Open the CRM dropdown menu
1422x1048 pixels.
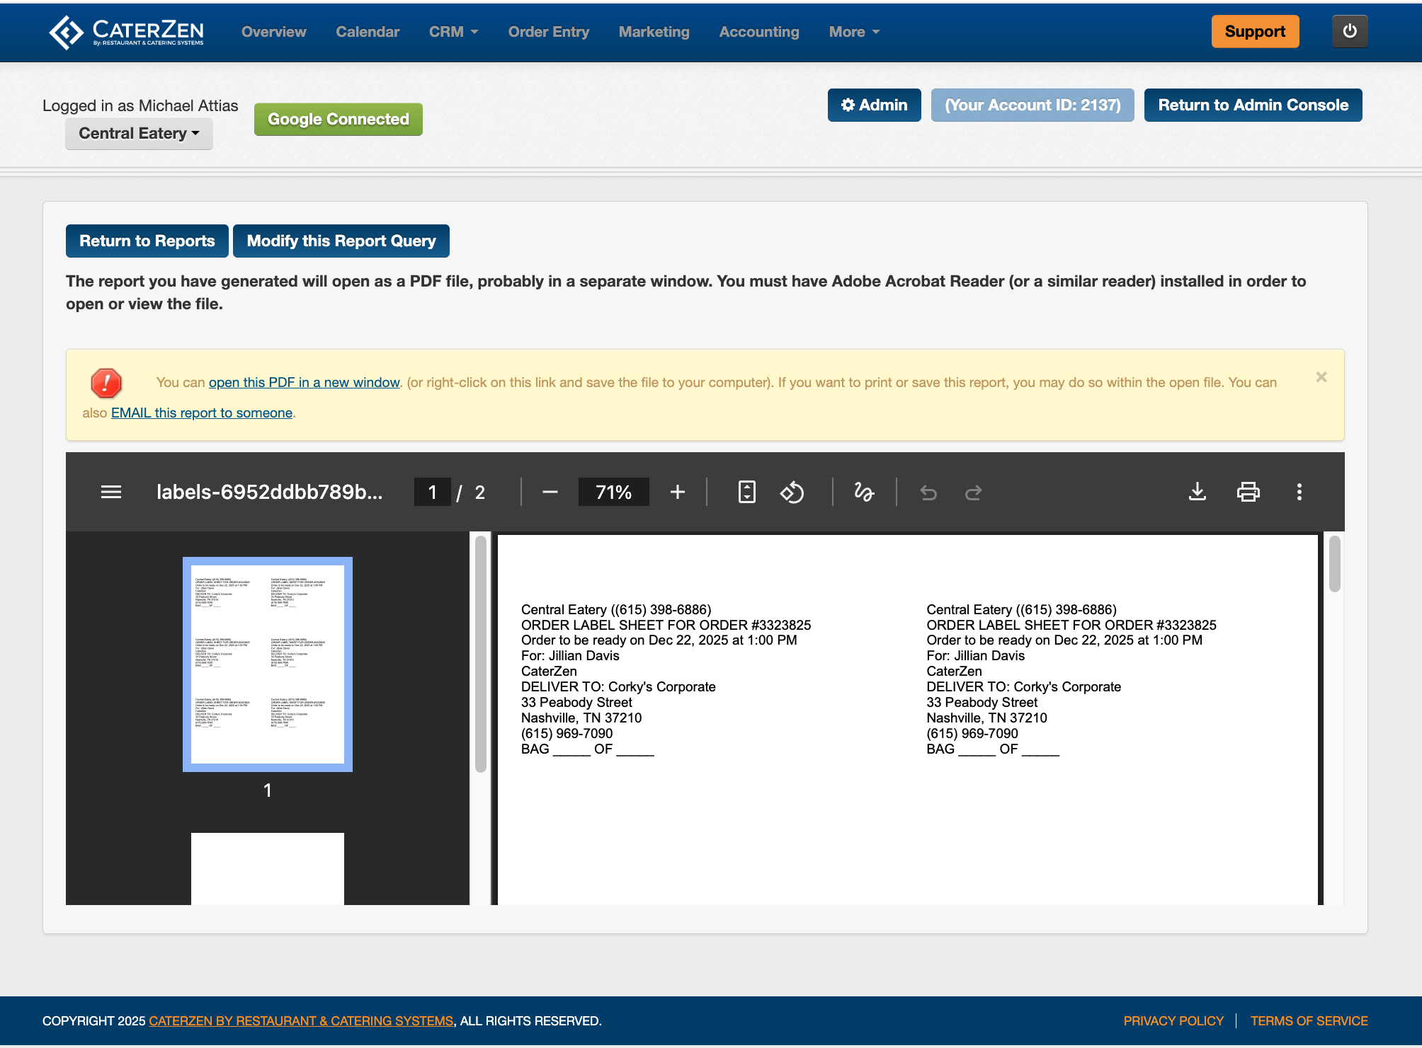click(x=453, y=32)
